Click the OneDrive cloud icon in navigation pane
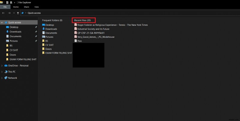240x121 pixels. point(6,66)
